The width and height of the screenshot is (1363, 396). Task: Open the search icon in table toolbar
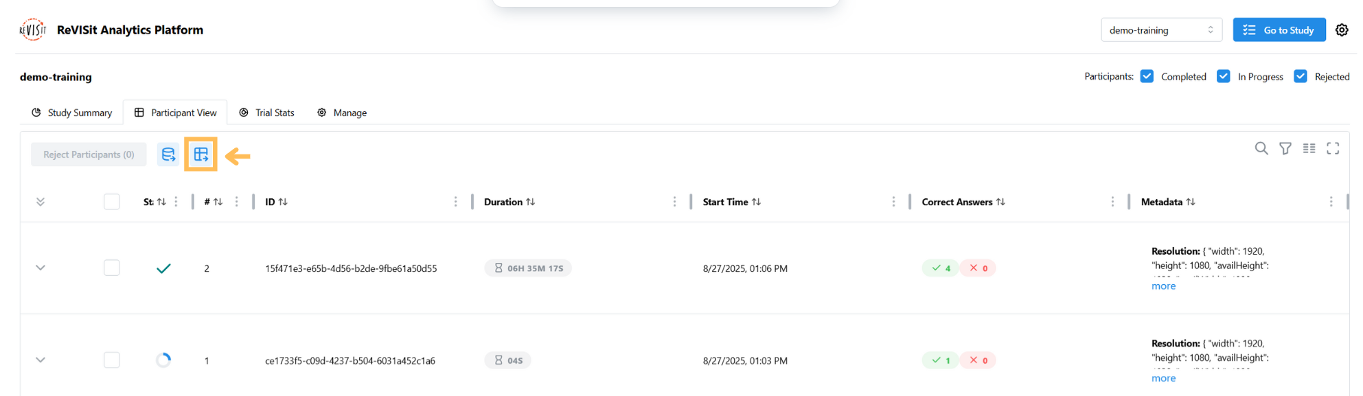click(1261, 148)
